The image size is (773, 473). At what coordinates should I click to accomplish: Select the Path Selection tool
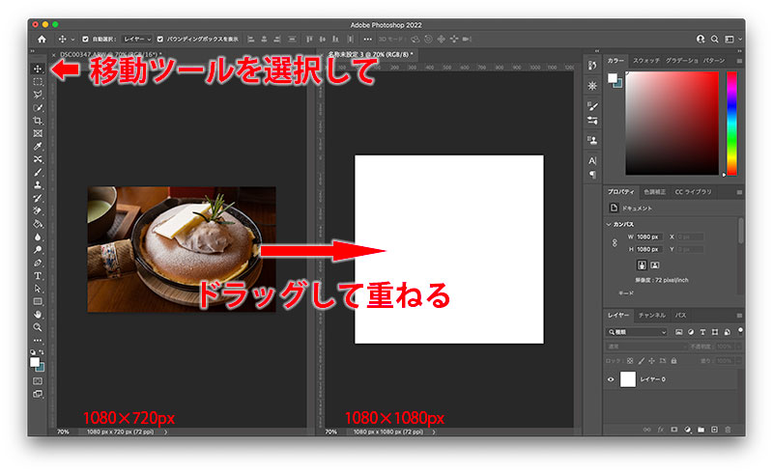38,289
